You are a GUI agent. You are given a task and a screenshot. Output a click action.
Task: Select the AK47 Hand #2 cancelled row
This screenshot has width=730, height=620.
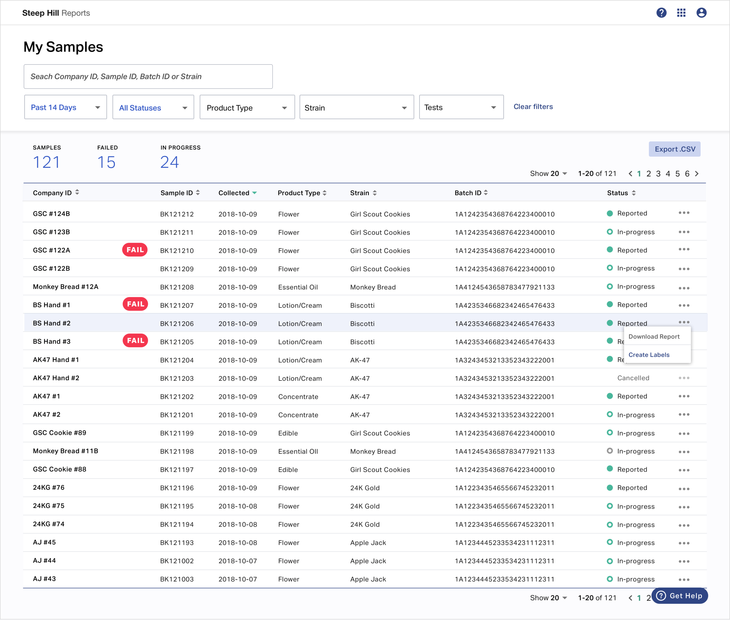pos(365,378)
